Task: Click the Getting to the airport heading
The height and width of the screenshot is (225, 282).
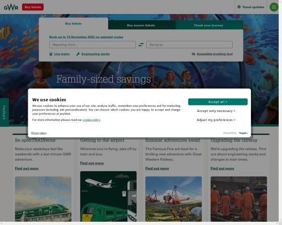Action: point(102,140)
